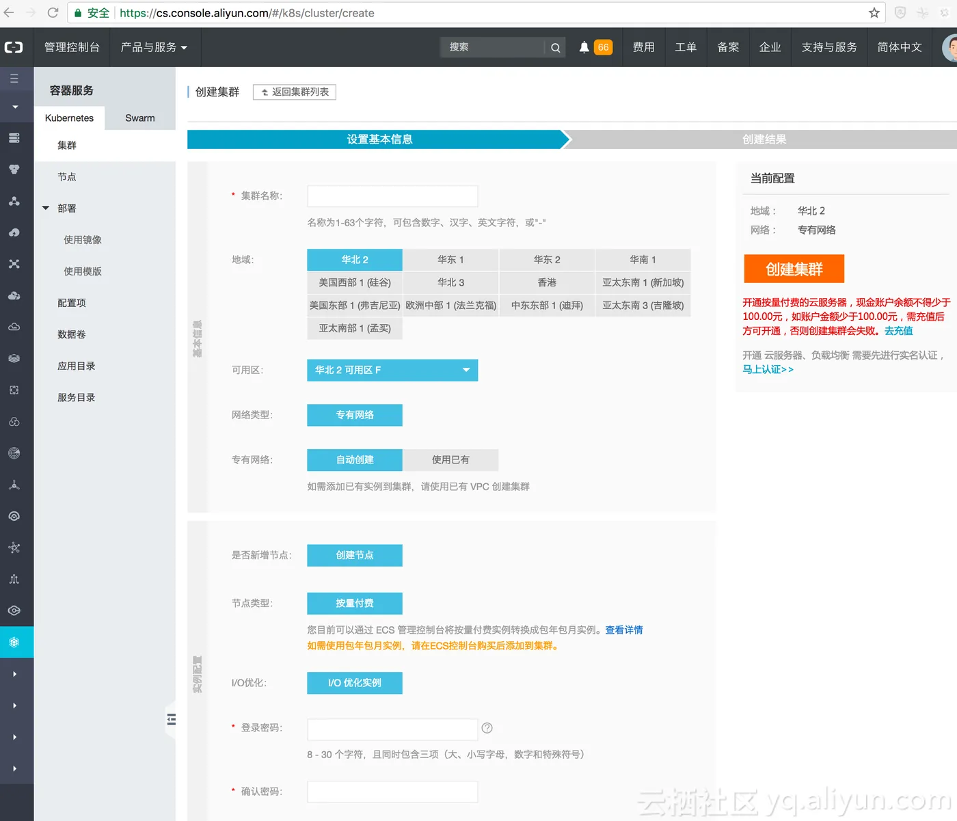Click the down caret below the hamburger icon
Image resolution: width=957 pixels, height=821 pixels.
point(14,107)
